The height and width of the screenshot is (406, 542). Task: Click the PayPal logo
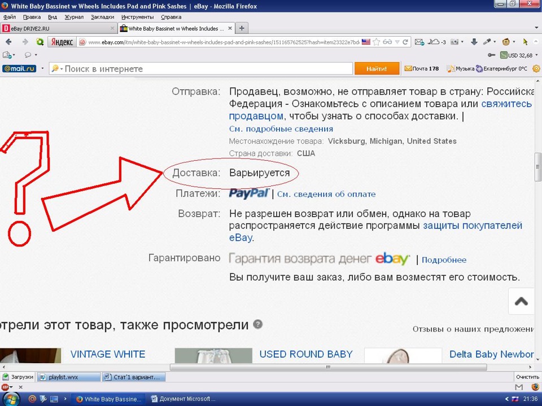click(249, 193)
